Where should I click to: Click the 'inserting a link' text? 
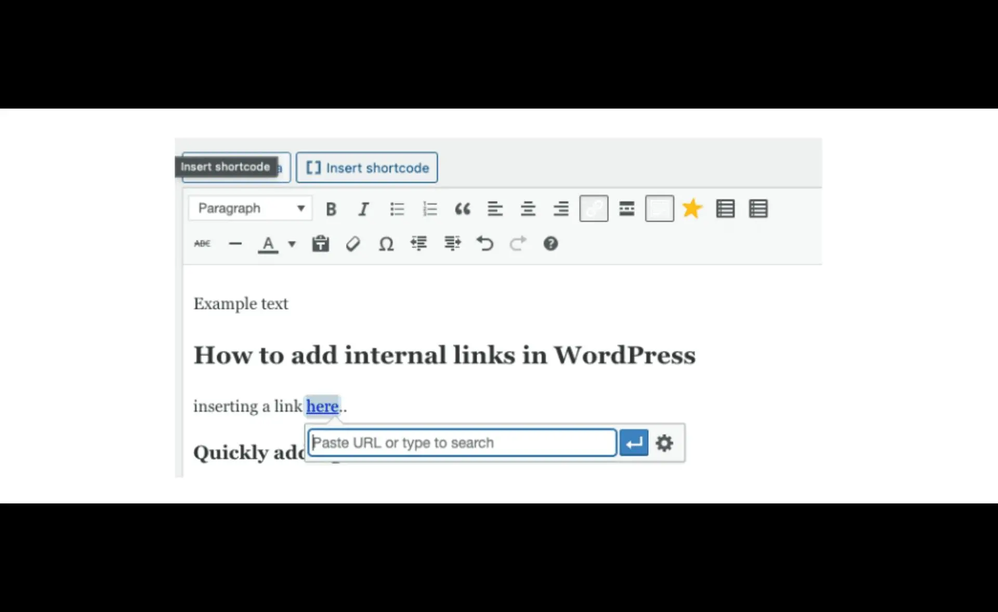point(248,406)
